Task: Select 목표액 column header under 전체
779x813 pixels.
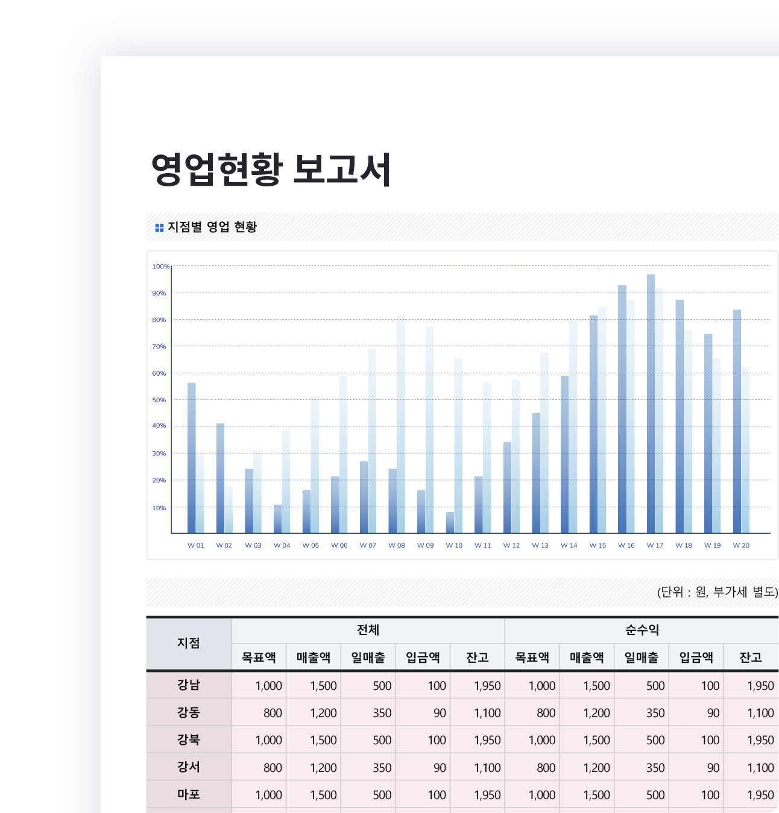Action: click(259, 657)
